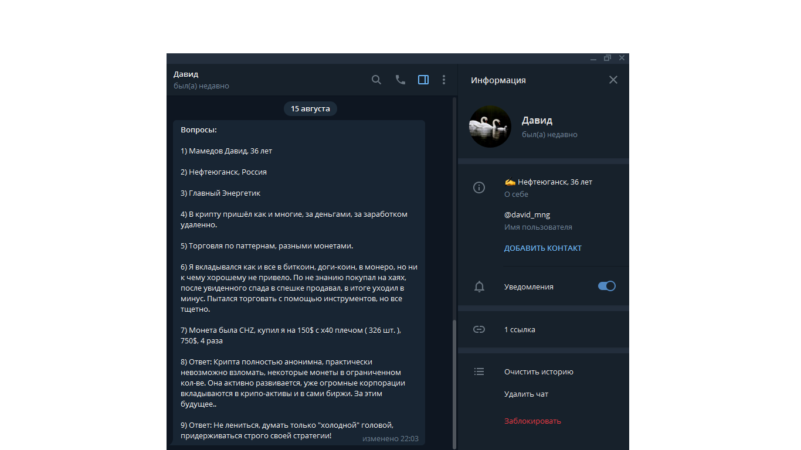
Task: Click the chain link icon
Action: (x=479, y=329)
